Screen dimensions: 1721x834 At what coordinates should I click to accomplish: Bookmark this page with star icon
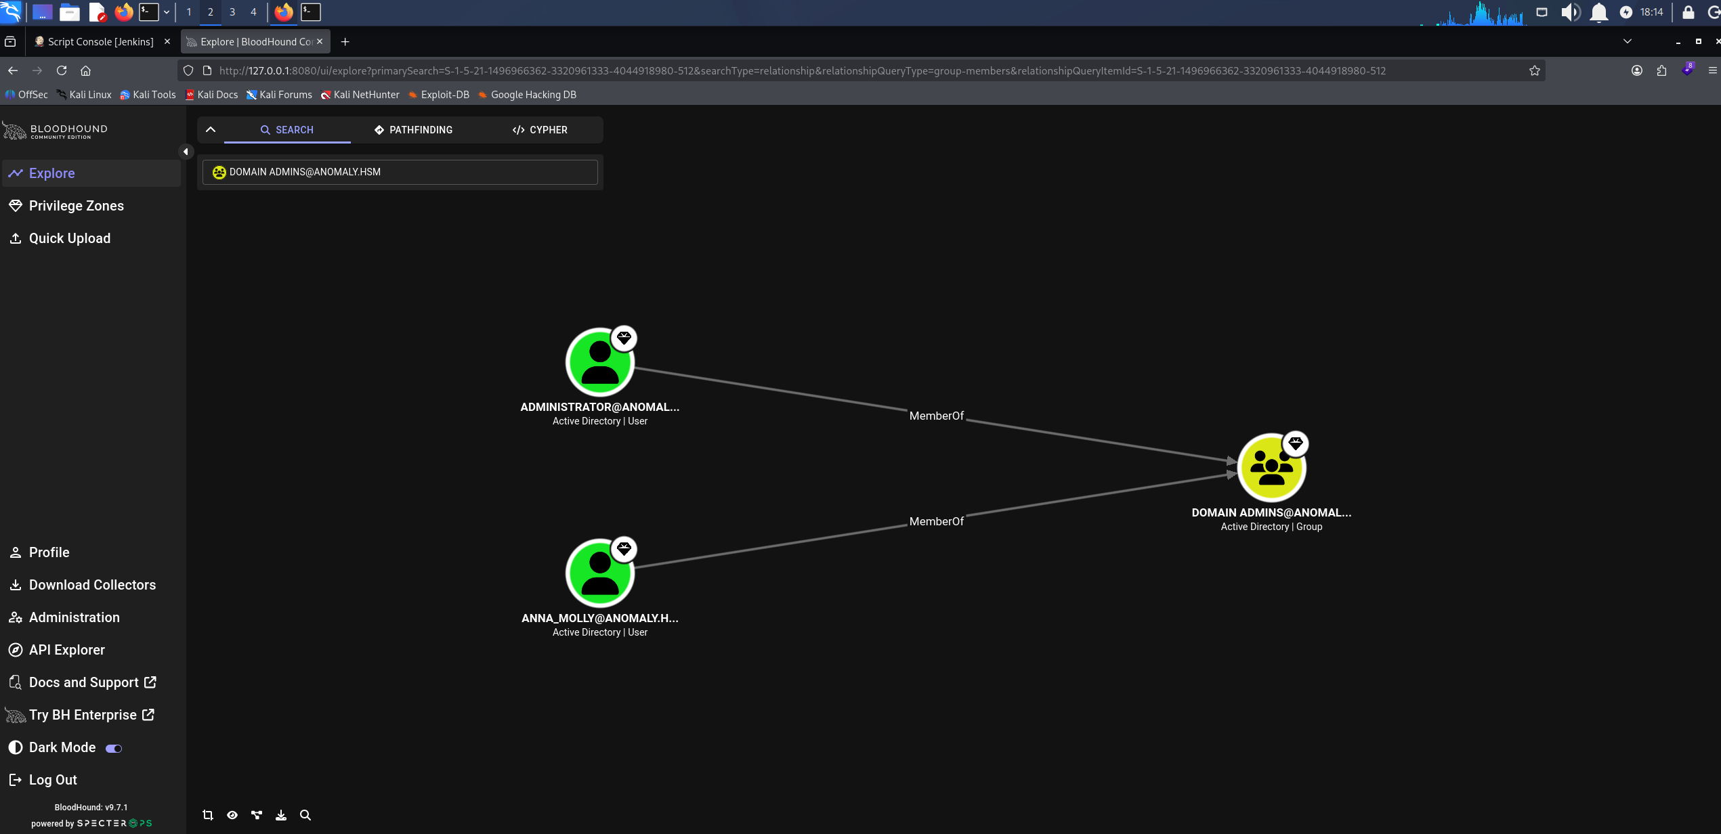point(1534,70)
